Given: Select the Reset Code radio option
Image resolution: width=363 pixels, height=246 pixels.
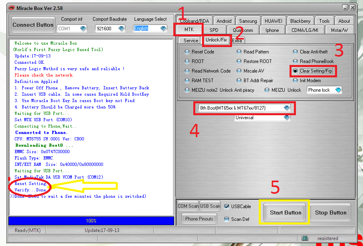Looking at the screenshot, I should (199, 52).
